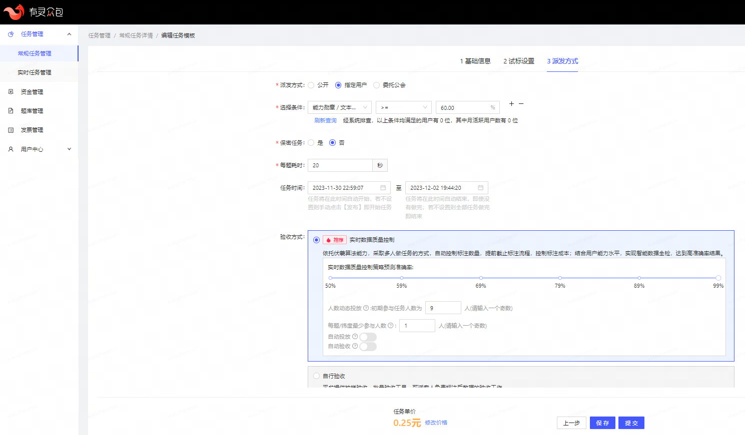Open 常规任务管理 in the sidebar

[x=39, y=53]
